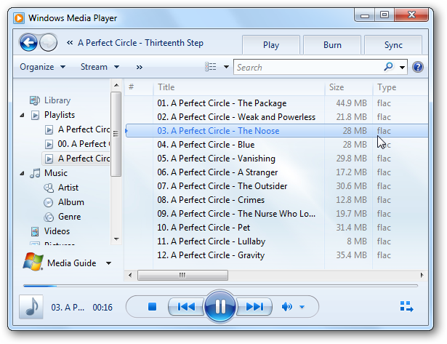Click the Library icon in navigation pane
447x344 pixels.
pos(35,100)
